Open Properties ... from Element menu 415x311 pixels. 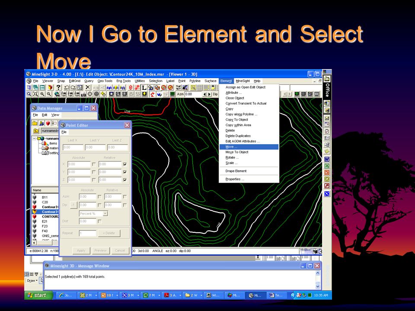249,179
